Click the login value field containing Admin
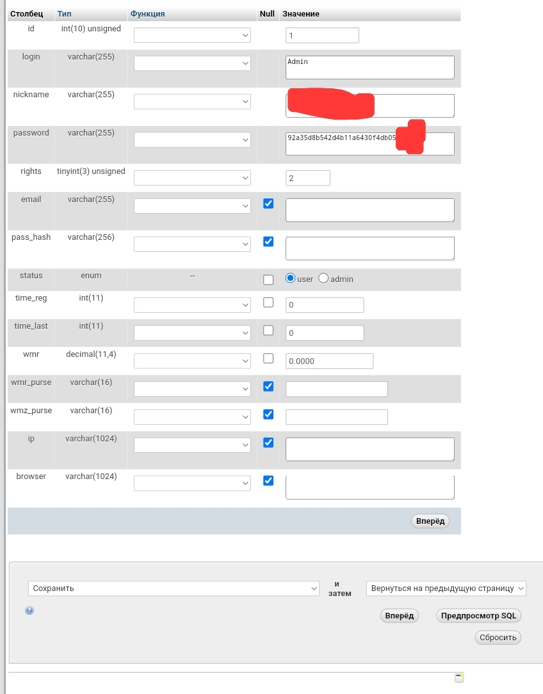 pyautogui.click(x=369, y=67)
